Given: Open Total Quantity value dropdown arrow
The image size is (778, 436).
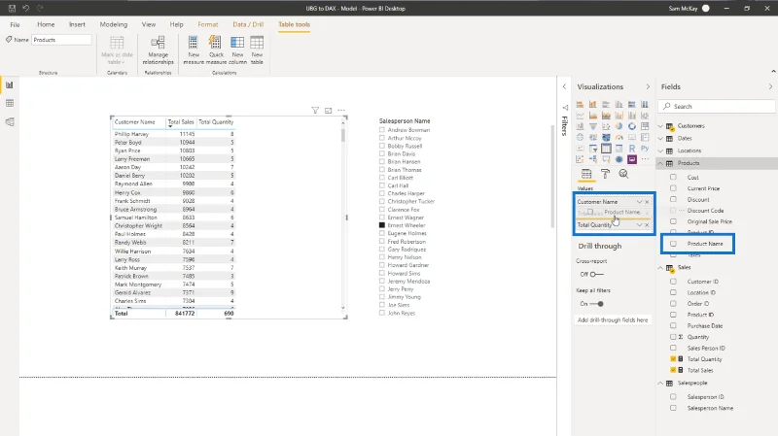Looking at the screenshot, I should (x=639, y=225).
